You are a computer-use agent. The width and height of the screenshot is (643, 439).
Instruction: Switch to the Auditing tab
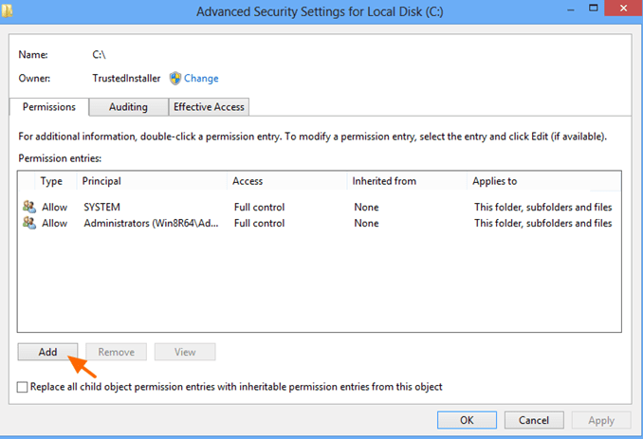point(128,107)
